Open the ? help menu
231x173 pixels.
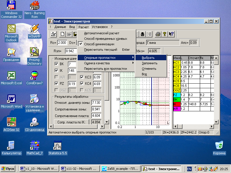[112, 27]
